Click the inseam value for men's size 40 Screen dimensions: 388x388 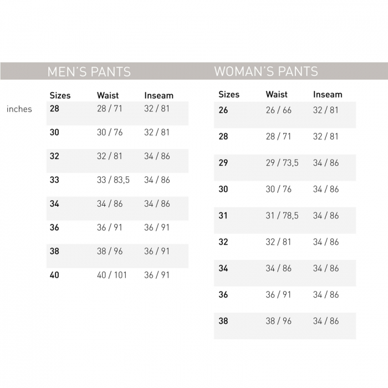click(x=157, y=275)
